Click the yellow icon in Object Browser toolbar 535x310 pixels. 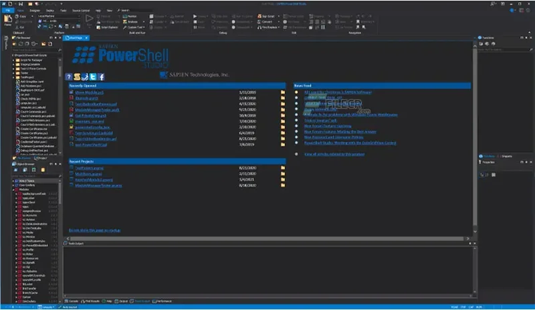click(x=43, y=170)
